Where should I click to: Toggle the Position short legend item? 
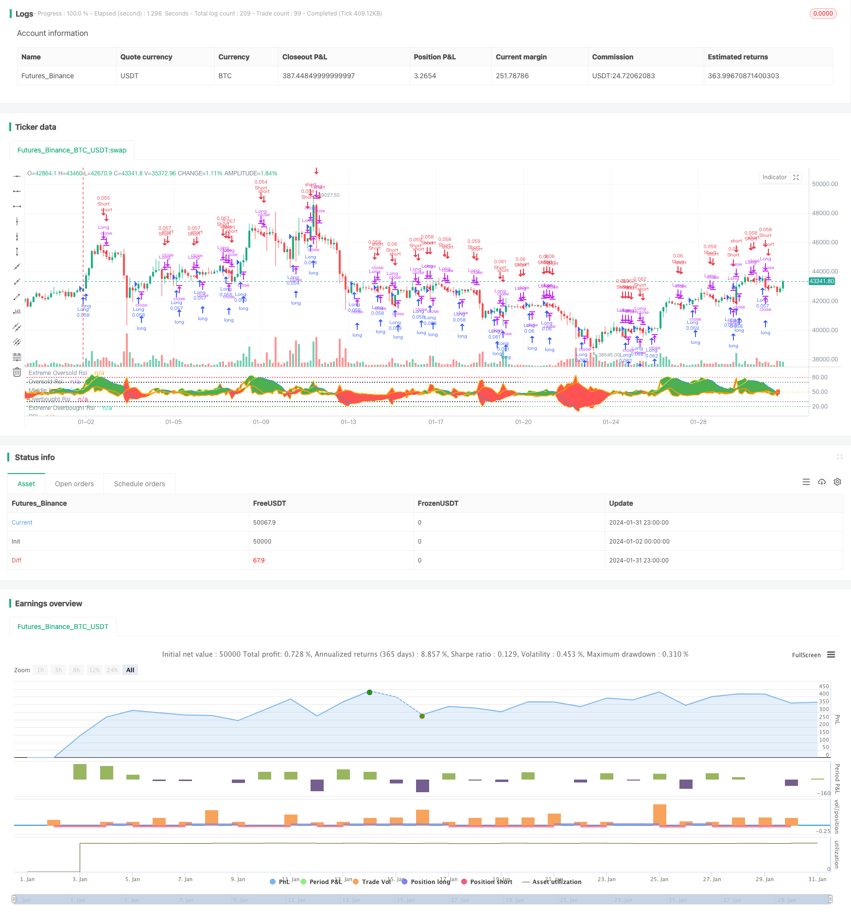coord(486,882)
